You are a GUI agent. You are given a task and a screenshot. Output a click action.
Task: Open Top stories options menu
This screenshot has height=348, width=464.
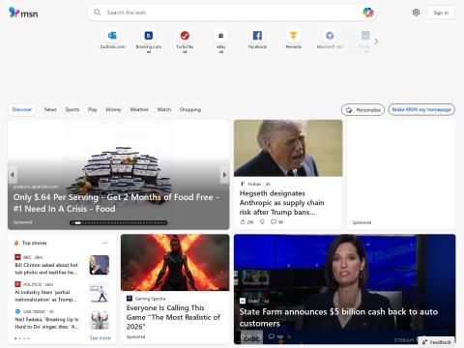tap(105, 243)
